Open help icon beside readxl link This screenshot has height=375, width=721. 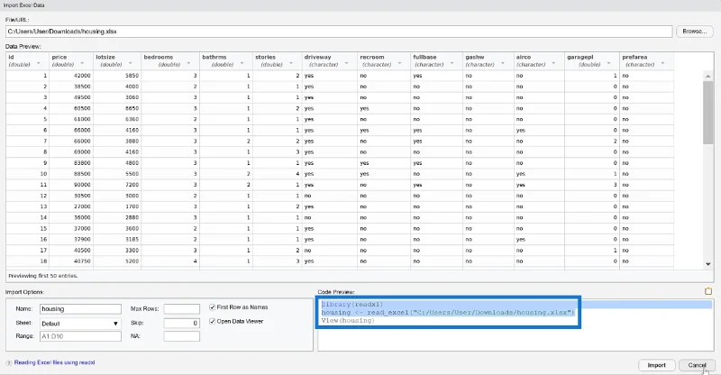pyautogui.click(x=9, y=363)
